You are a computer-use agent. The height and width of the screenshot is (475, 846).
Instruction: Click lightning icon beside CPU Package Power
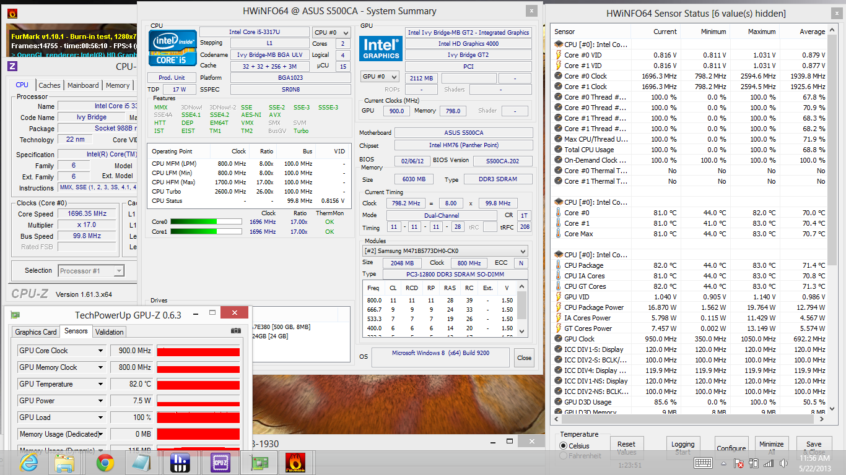[558, 307]
